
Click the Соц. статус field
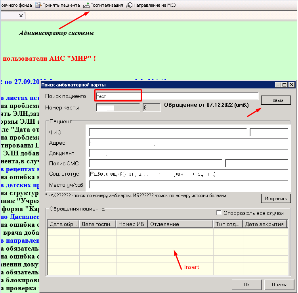coord(188,174)
